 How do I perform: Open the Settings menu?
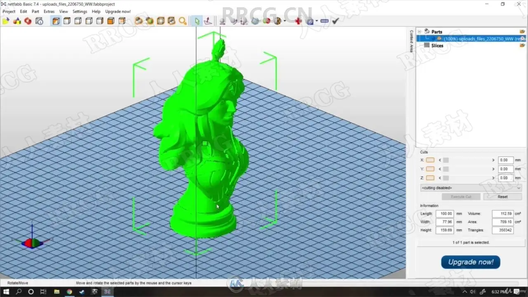click(x=80, y=12)
